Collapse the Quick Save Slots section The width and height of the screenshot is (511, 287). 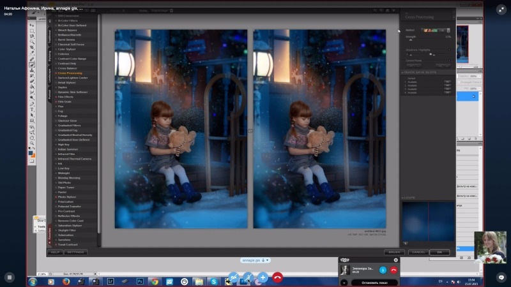402,72
